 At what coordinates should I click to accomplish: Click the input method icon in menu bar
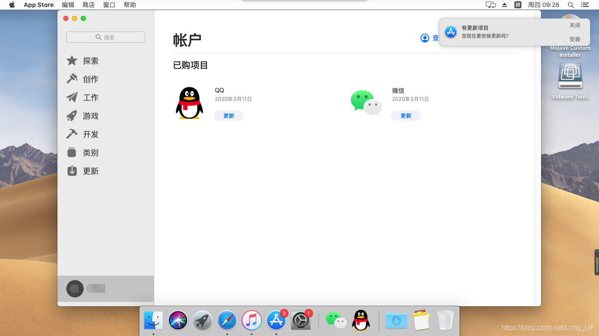(518, 5)
